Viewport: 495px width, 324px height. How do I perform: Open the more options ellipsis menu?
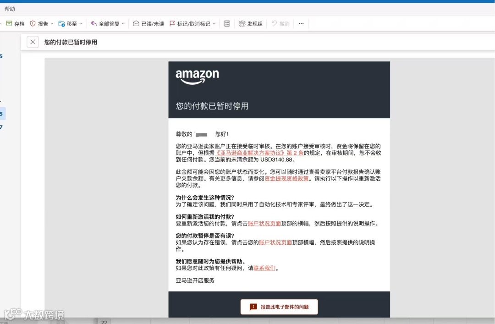pyautogui.click(x=301, y=23)
